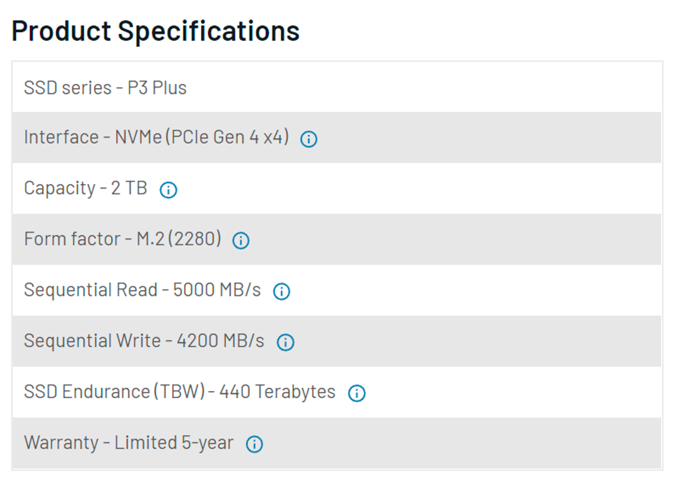Open the Capacity info tooltip icon
Screen dimensions: 684x499
pos(168,190)
